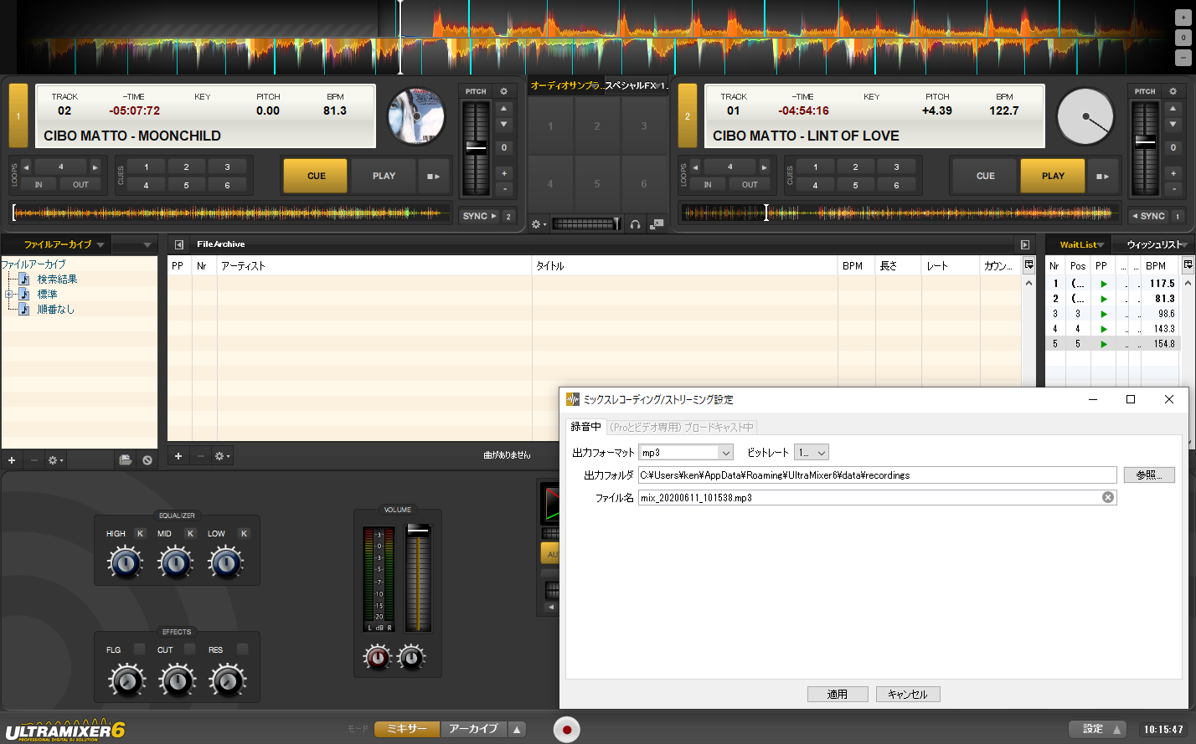Click the sampler detach window icon
The width and height of the screenshot is (1196, 744).
[657, 224]
